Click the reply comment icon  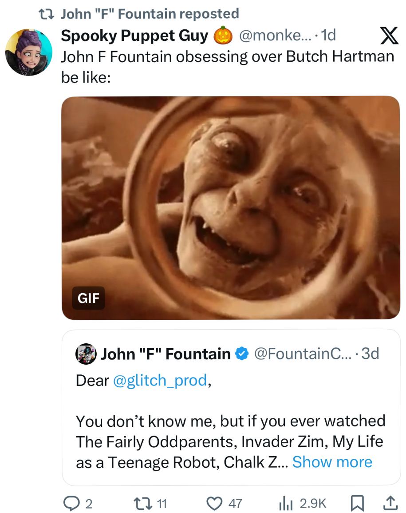71,503
